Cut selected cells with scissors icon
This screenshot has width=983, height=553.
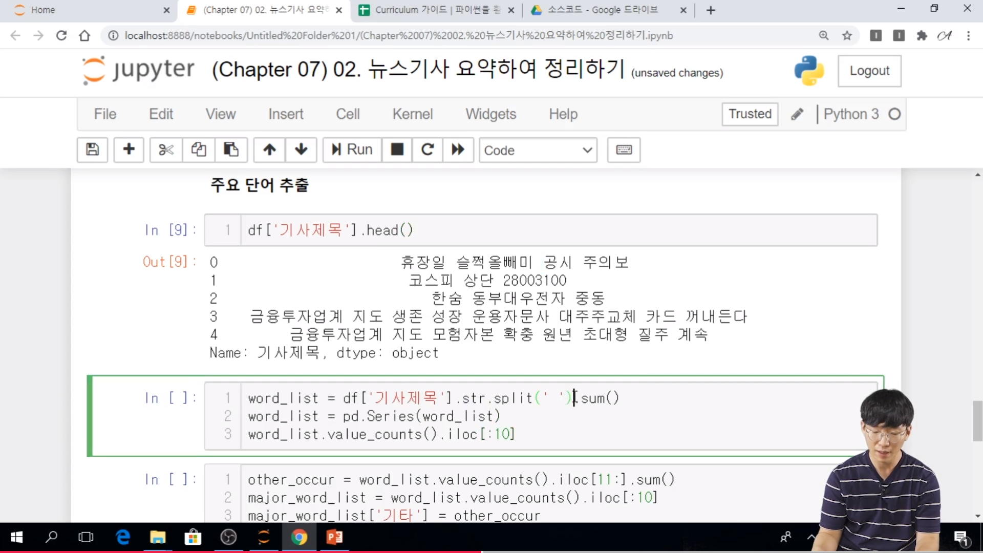166,150
